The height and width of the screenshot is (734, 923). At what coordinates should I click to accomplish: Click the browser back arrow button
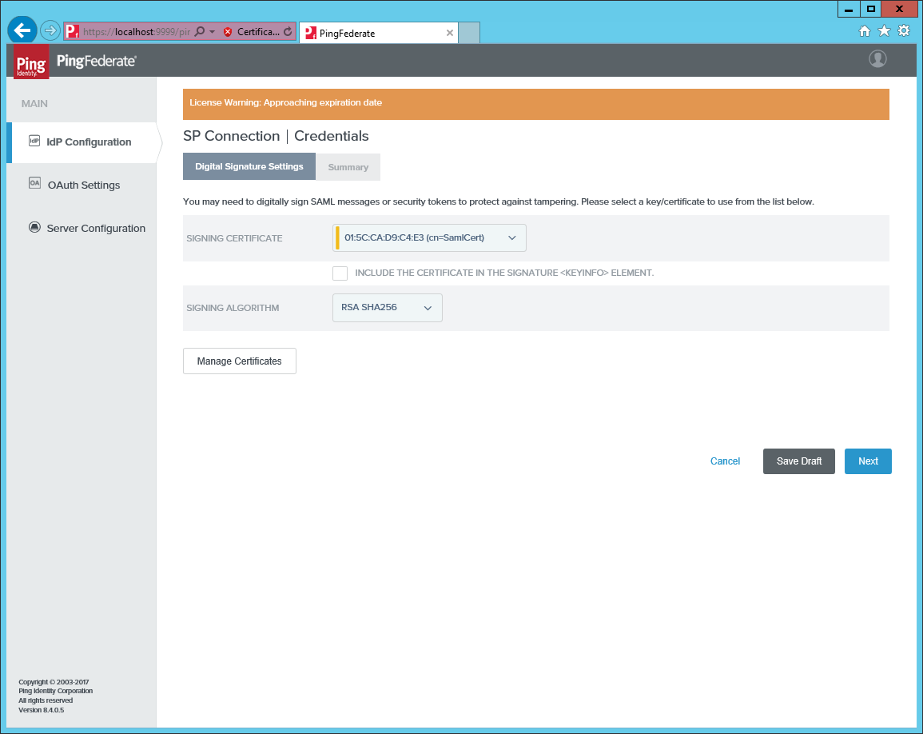point(22,30)
